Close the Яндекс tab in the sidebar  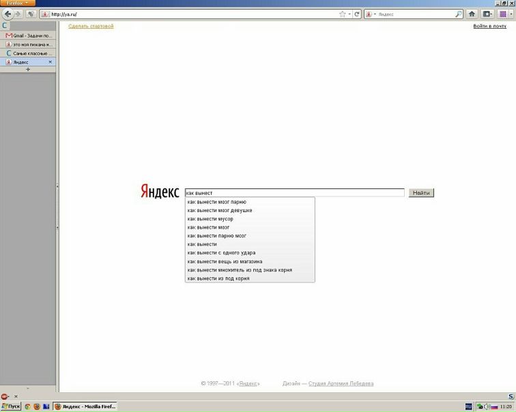click(50, 62)
